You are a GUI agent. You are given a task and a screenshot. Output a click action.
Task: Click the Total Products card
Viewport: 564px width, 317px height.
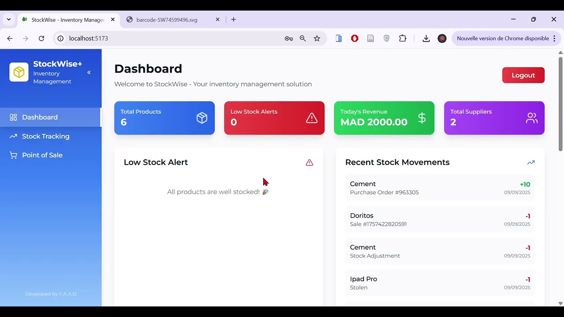coord(164,118)
